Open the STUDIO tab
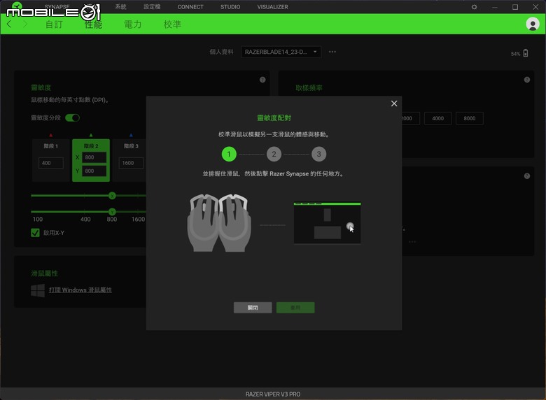The image size is (546, 400). pyautogui.click(x=230, y=6)
